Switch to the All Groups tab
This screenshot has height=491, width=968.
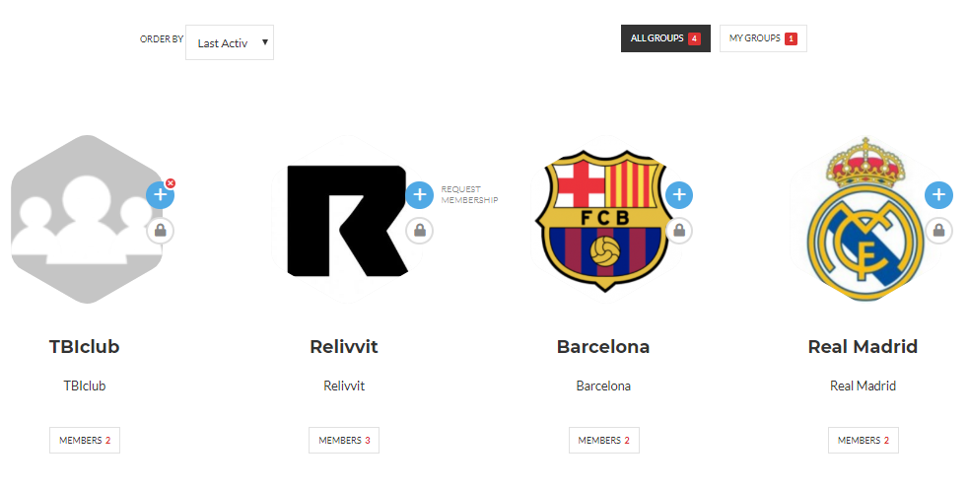(x=665, y=38)
